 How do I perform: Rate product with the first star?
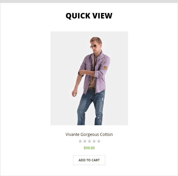pyautogui.click(x=80, y=141)
